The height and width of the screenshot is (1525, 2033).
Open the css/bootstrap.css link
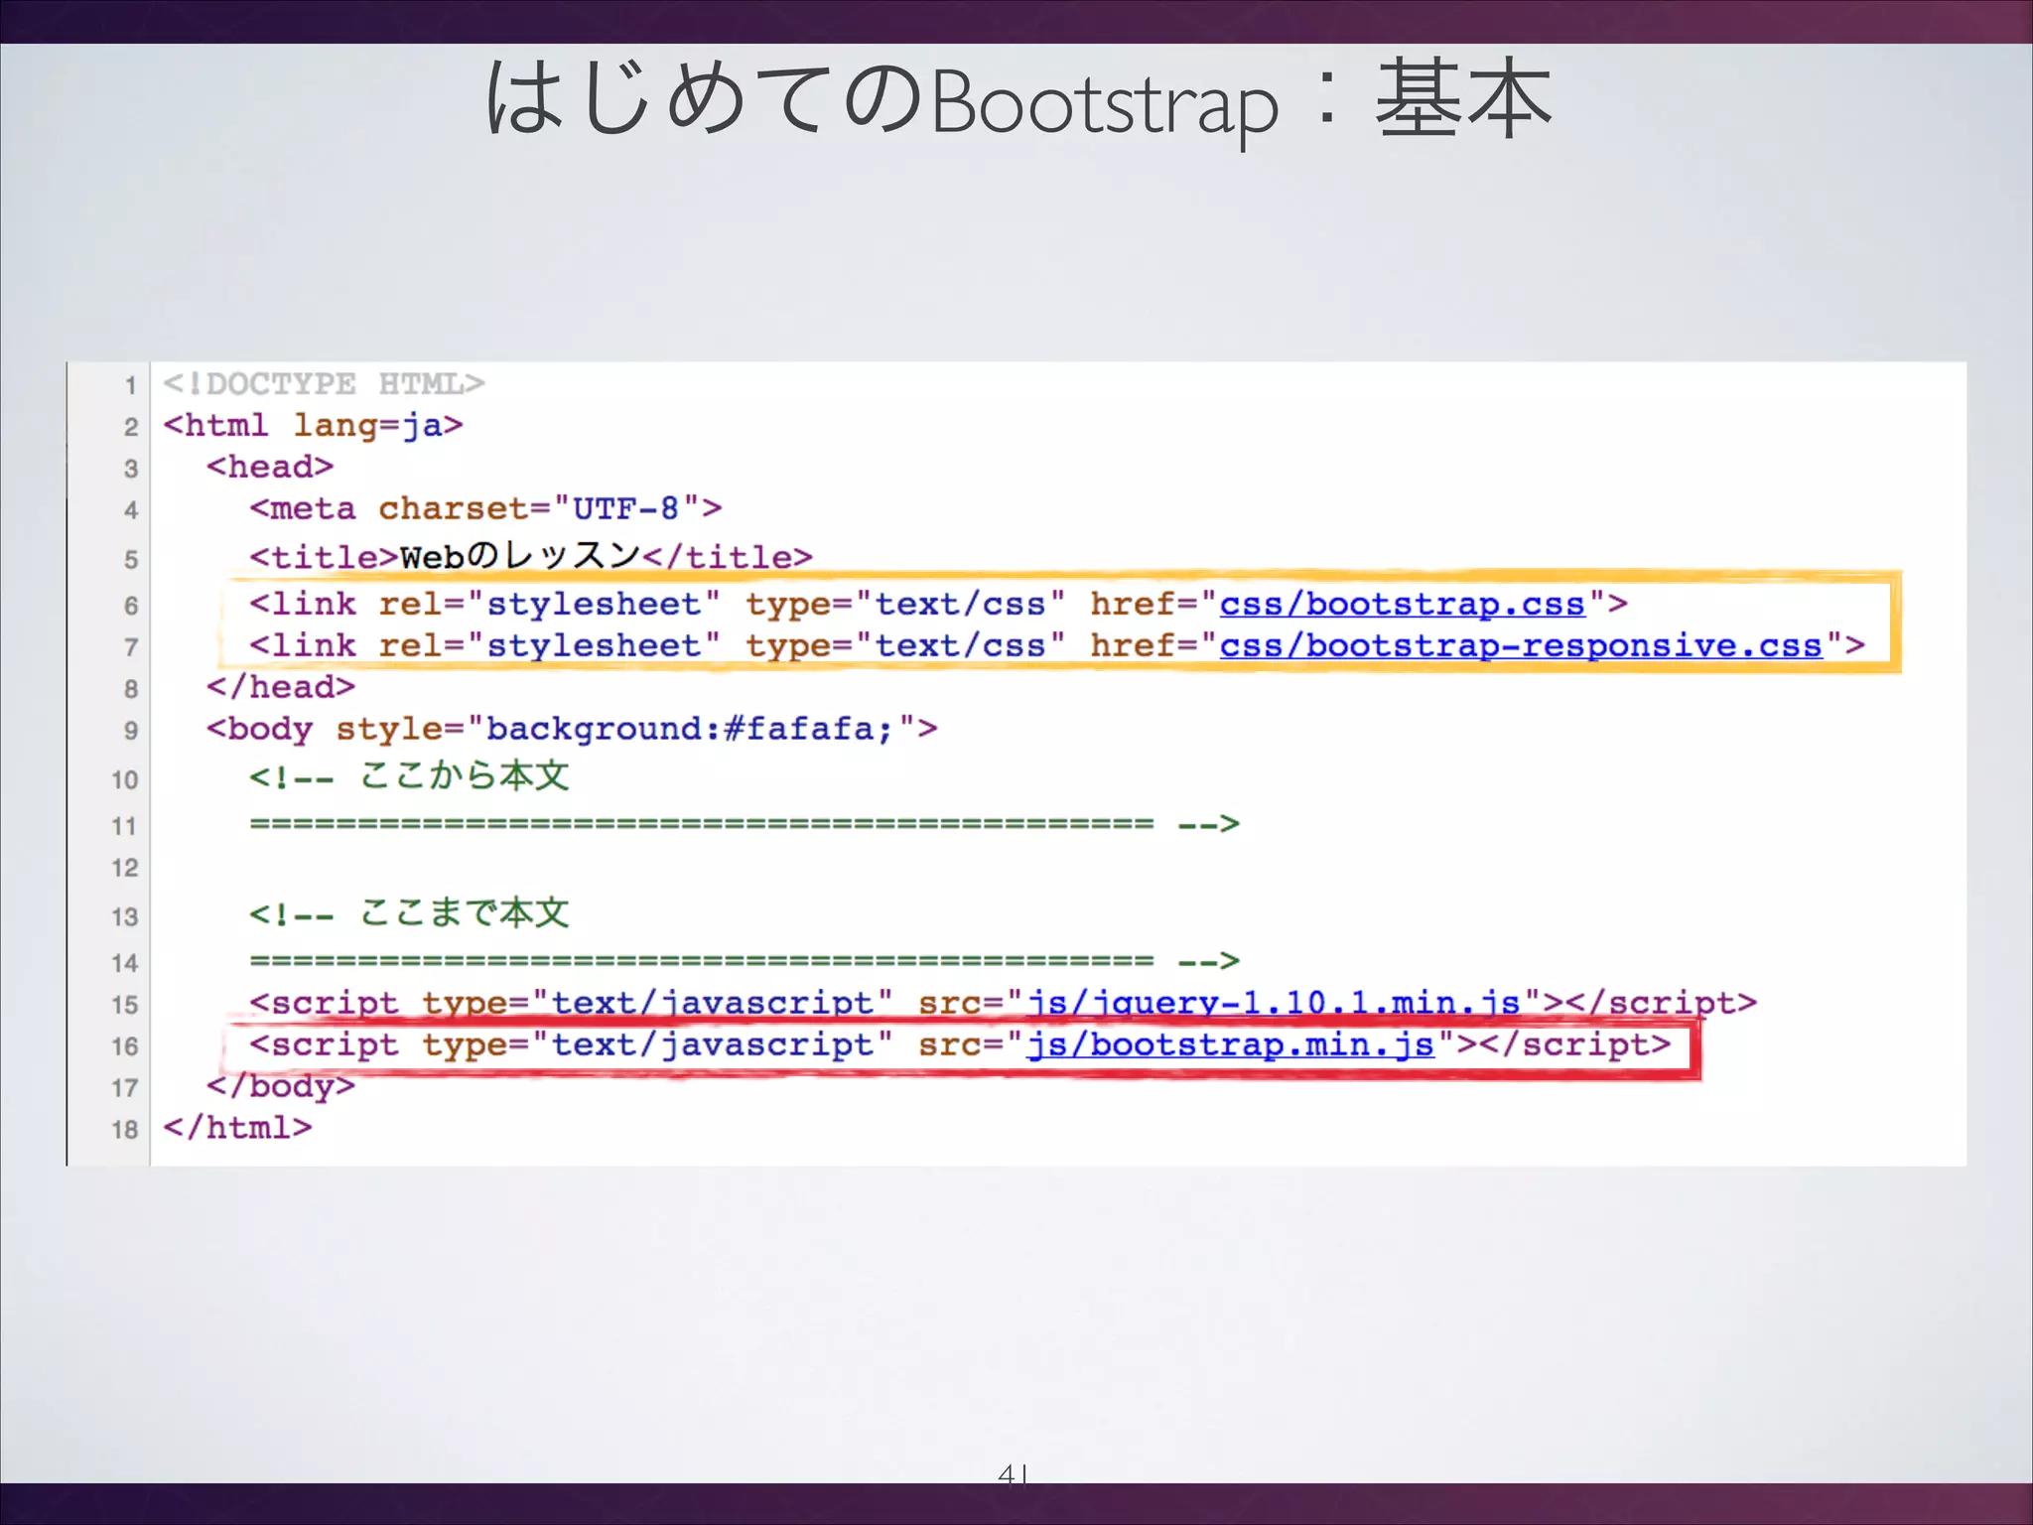coord(1402,604)
